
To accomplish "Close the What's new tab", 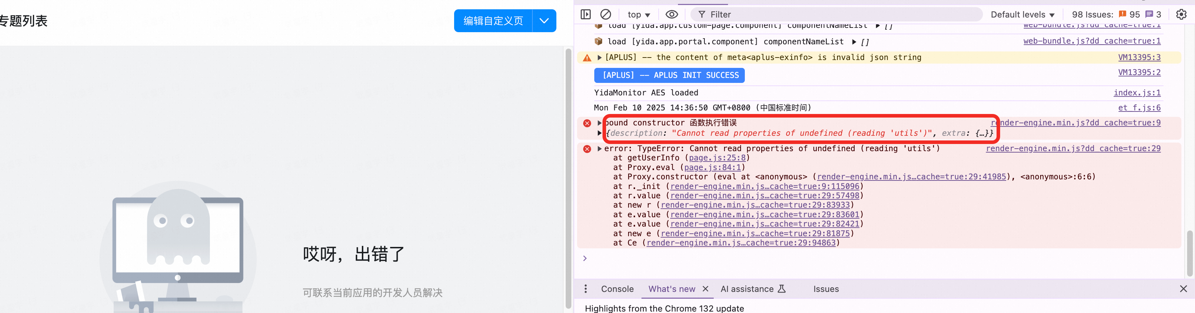I will [705, 289].
